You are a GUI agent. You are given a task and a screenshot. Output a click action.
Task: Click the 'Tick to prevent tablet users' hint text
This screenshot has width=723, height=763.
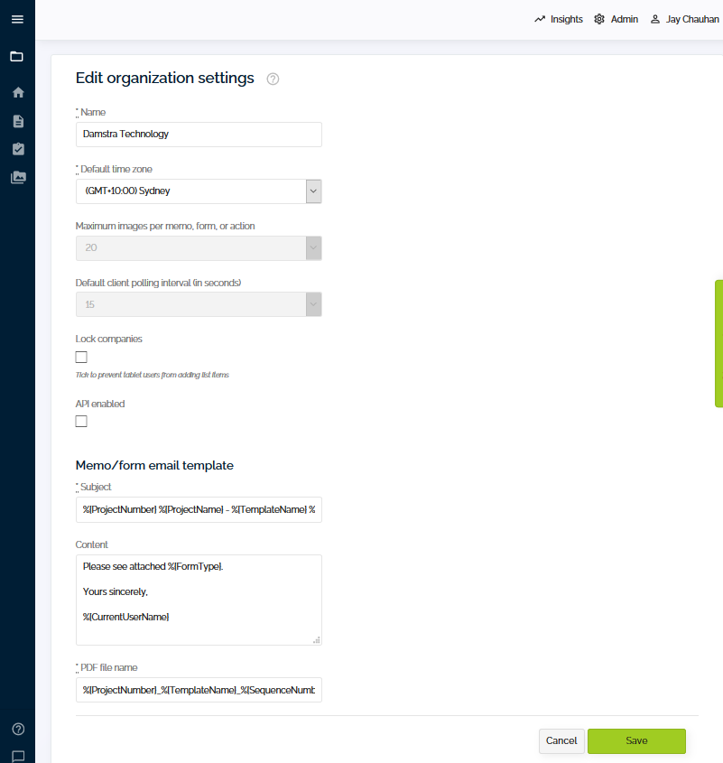153,375
